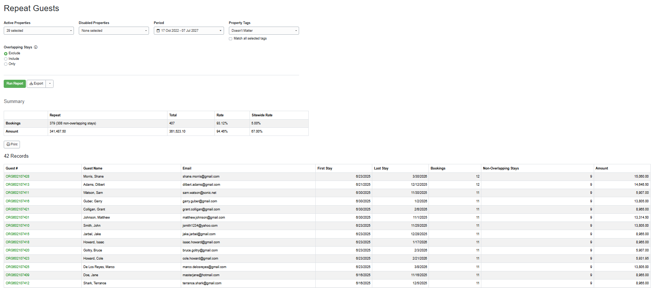Click the Export button
The width and height of the screenshot is (654, 288).
tap(36, 84)
